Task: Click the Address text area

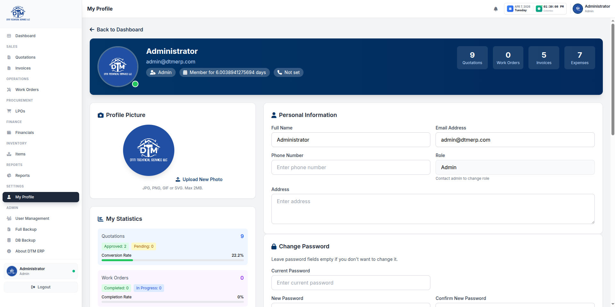Action: (433, 209)
